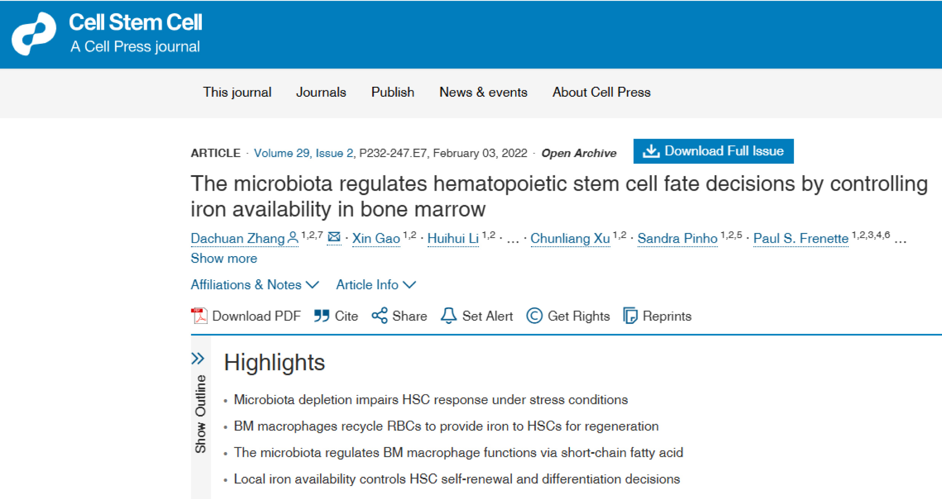Click the quotation mark Cite icon
Viewport: 942px width, 499px height.
[321, 316]
